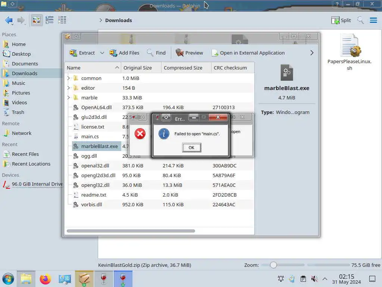This screenshot has height=287, width=382.
Task: Launch Firefox from taskbar
Action: [45, 279]
